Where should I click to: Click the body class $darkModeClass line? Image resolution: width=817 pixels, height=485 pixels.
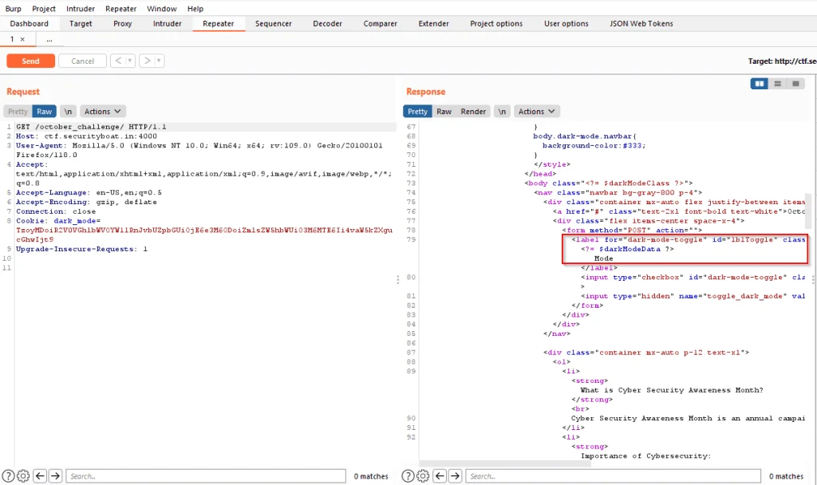click(x=609, y=183)
